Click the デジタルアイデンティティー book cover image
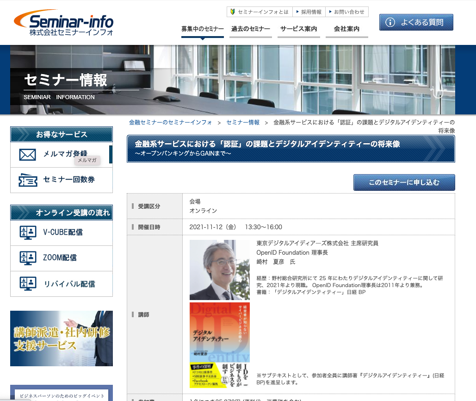Image resolution: width=476 pixels, height=401 pixels. pyautogui.click(x=219, y=345)
